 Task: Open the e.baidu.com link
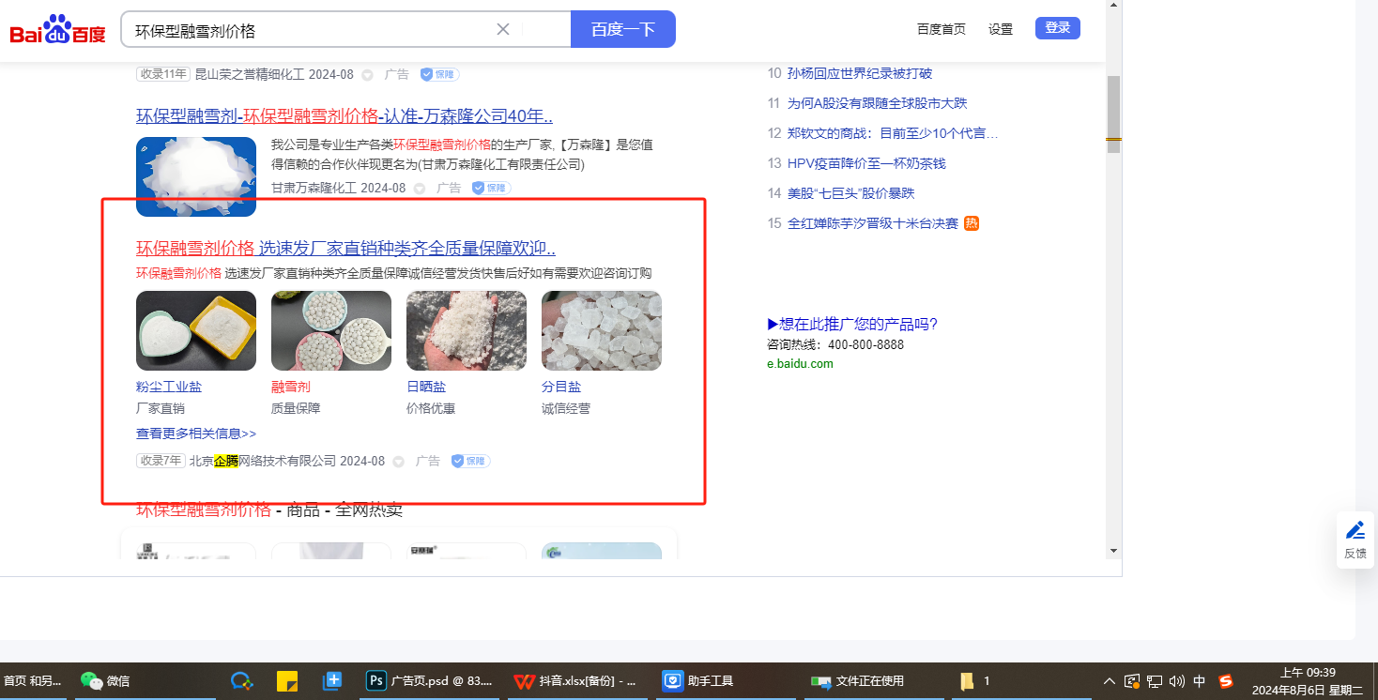(800, 364)
